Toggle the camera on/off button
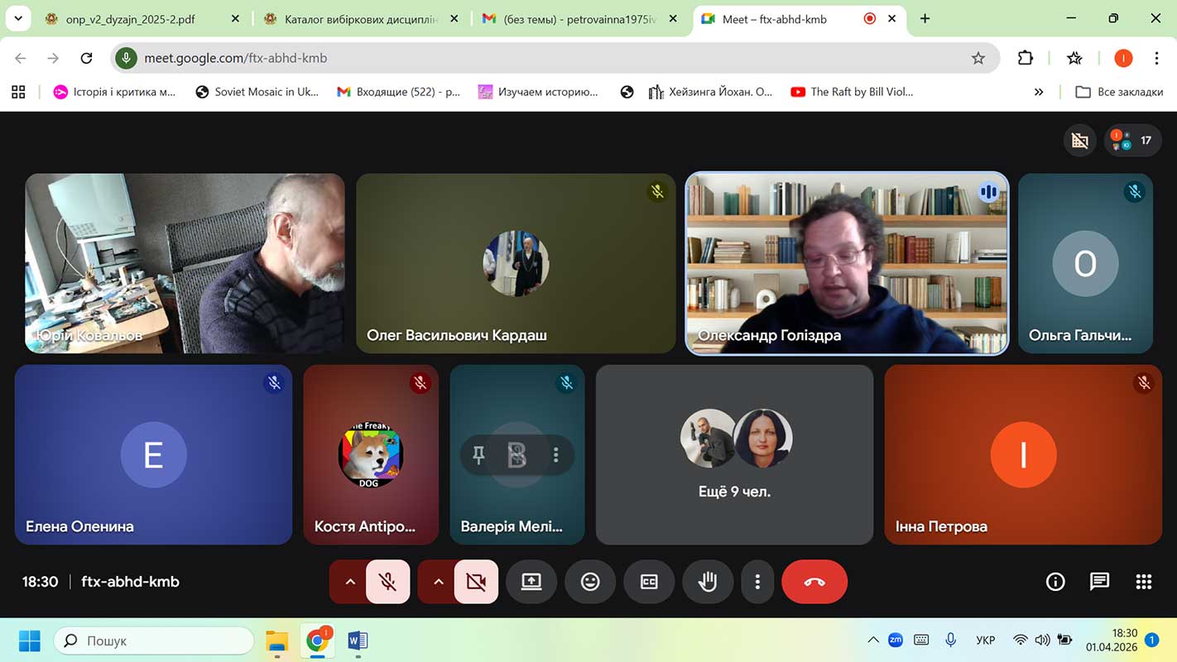1177x662 pixels. click(x=476, y=582)
